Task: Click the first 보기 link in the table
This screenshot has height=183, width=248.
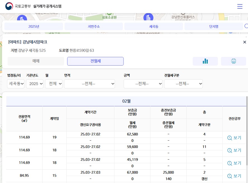Action: 237,138
